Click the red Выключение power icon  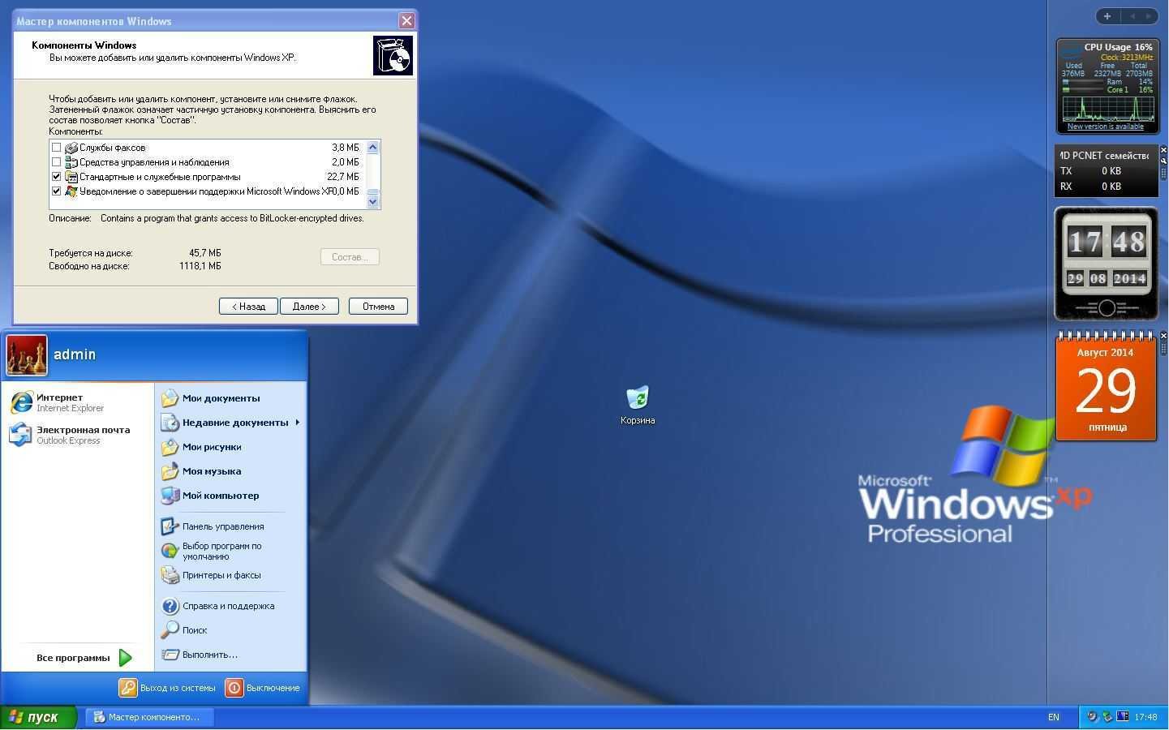tap(234, 688)
